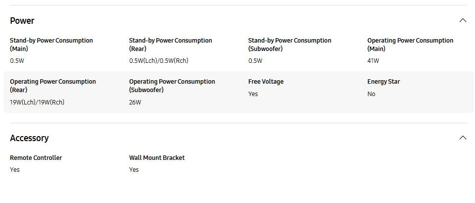Click the 19W(Lch)/19W(Rch) value
Image resolution: width=475 pixels, height=203 pixels.
click(37, 102)
